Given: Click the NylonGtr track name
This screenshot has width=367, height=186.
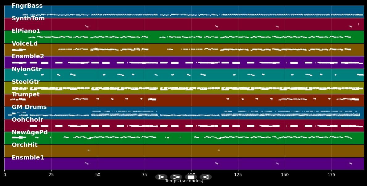Looking at the screenshot, I should tap(27, 69).
